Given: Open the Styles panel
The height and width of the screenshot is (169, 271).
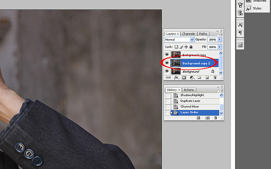Looking at the screenshot, I should point(257,8).
